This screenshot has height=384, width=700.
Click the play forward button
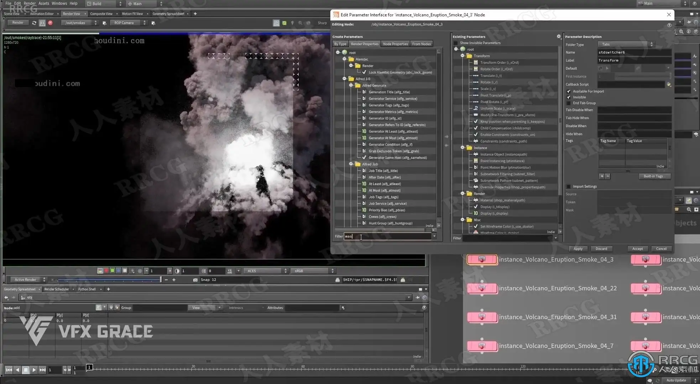pos(34,370)
